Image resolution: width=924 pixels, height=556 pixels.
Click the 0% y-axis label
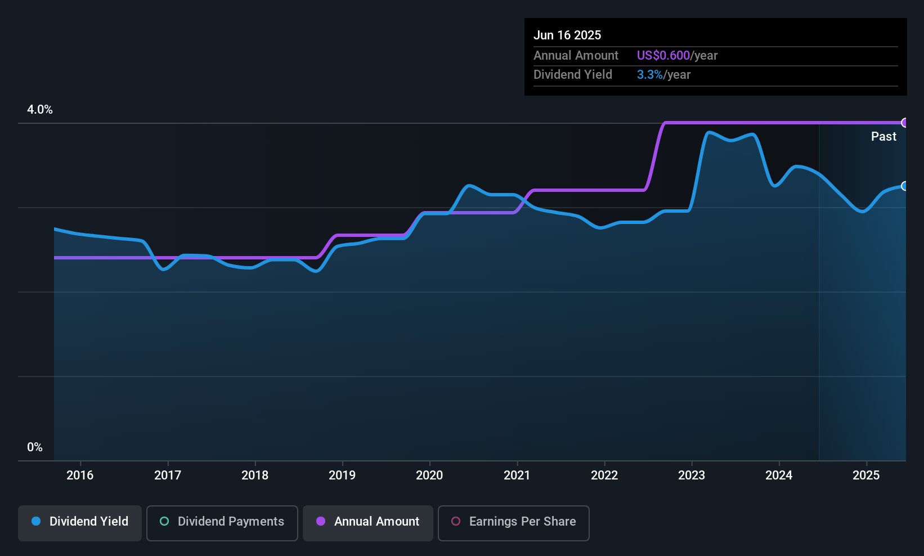click(x=35, y=447)
